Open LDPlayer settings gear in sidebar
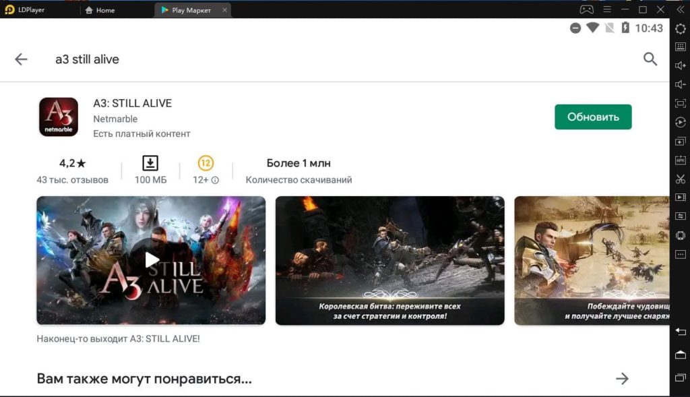The image size is (690, 397). pos(681,28)
